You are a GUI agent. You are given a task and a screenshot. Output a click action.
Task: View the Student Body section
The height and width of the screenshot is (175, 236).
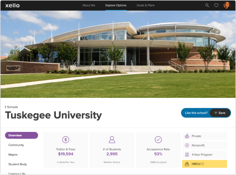(x=18, y=164)
